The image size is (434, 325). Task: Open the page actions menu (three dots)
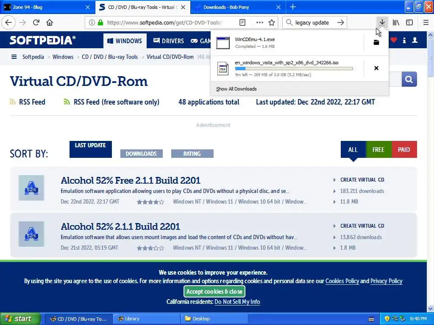(x=260, y=22)
